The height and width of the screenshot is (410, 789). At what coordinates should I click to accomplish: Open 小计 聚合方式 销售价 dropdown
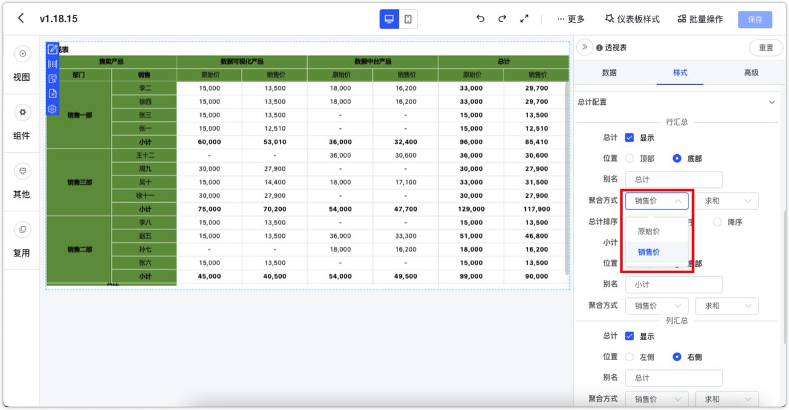pyautogui.click(x=656, y=306)
